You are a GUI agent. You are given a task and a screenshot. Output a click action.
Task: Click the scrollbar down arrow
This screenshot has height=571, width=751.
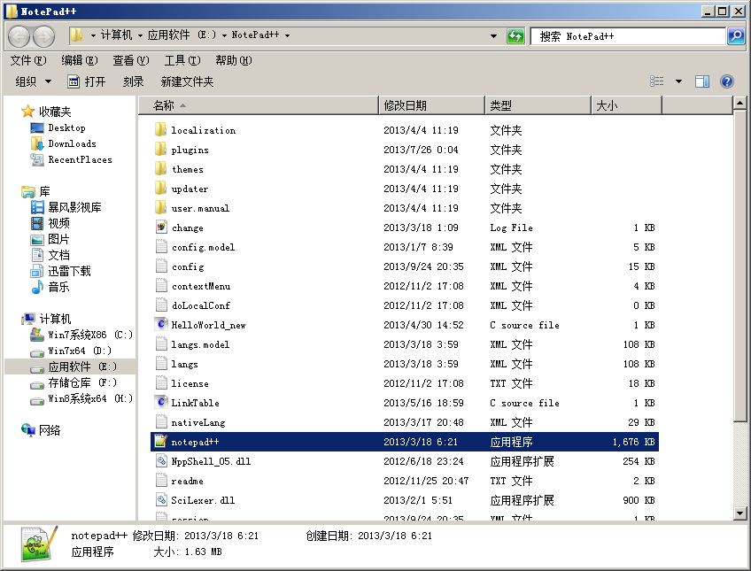pos(740,513)
